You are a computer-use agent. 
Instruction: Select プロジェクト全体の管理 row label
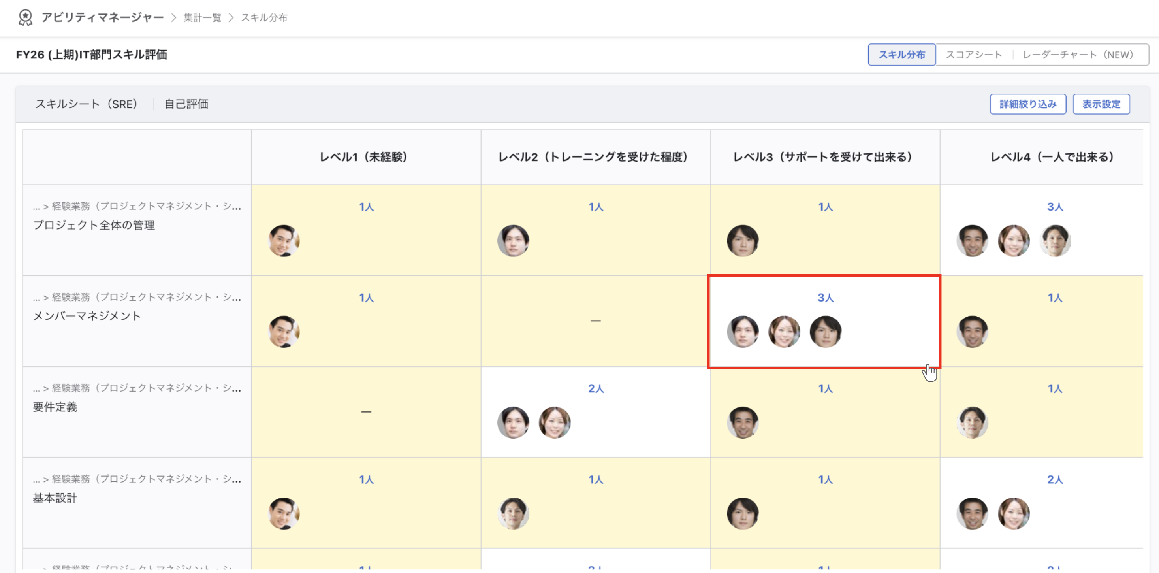coord(94,225)
